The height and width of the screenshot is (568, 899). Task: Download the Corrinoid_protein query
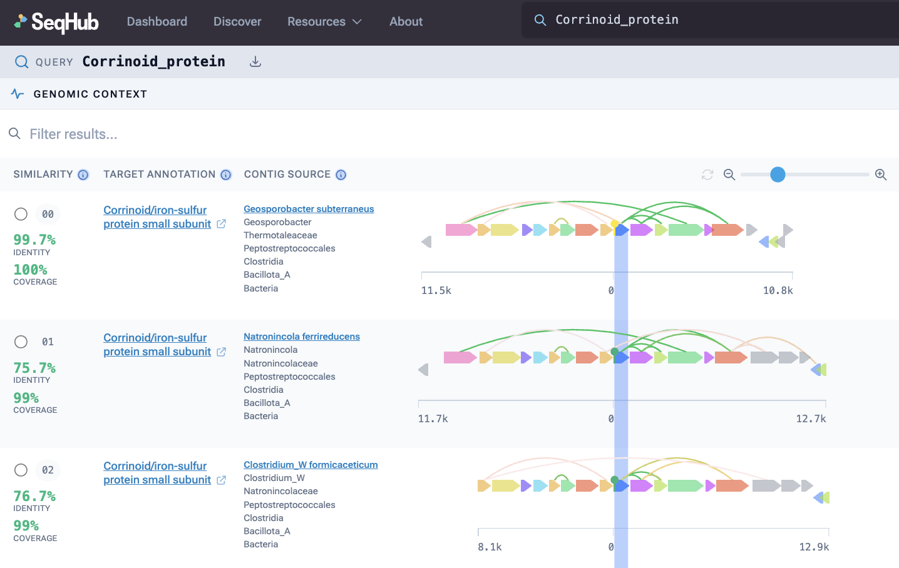click(x=255, y=62)
